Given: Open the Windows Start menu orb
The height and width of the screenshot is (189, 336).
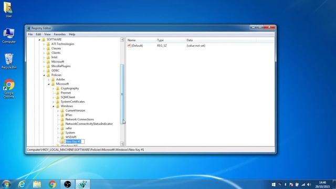Looking at the screenshot, I should click(6, 184).
